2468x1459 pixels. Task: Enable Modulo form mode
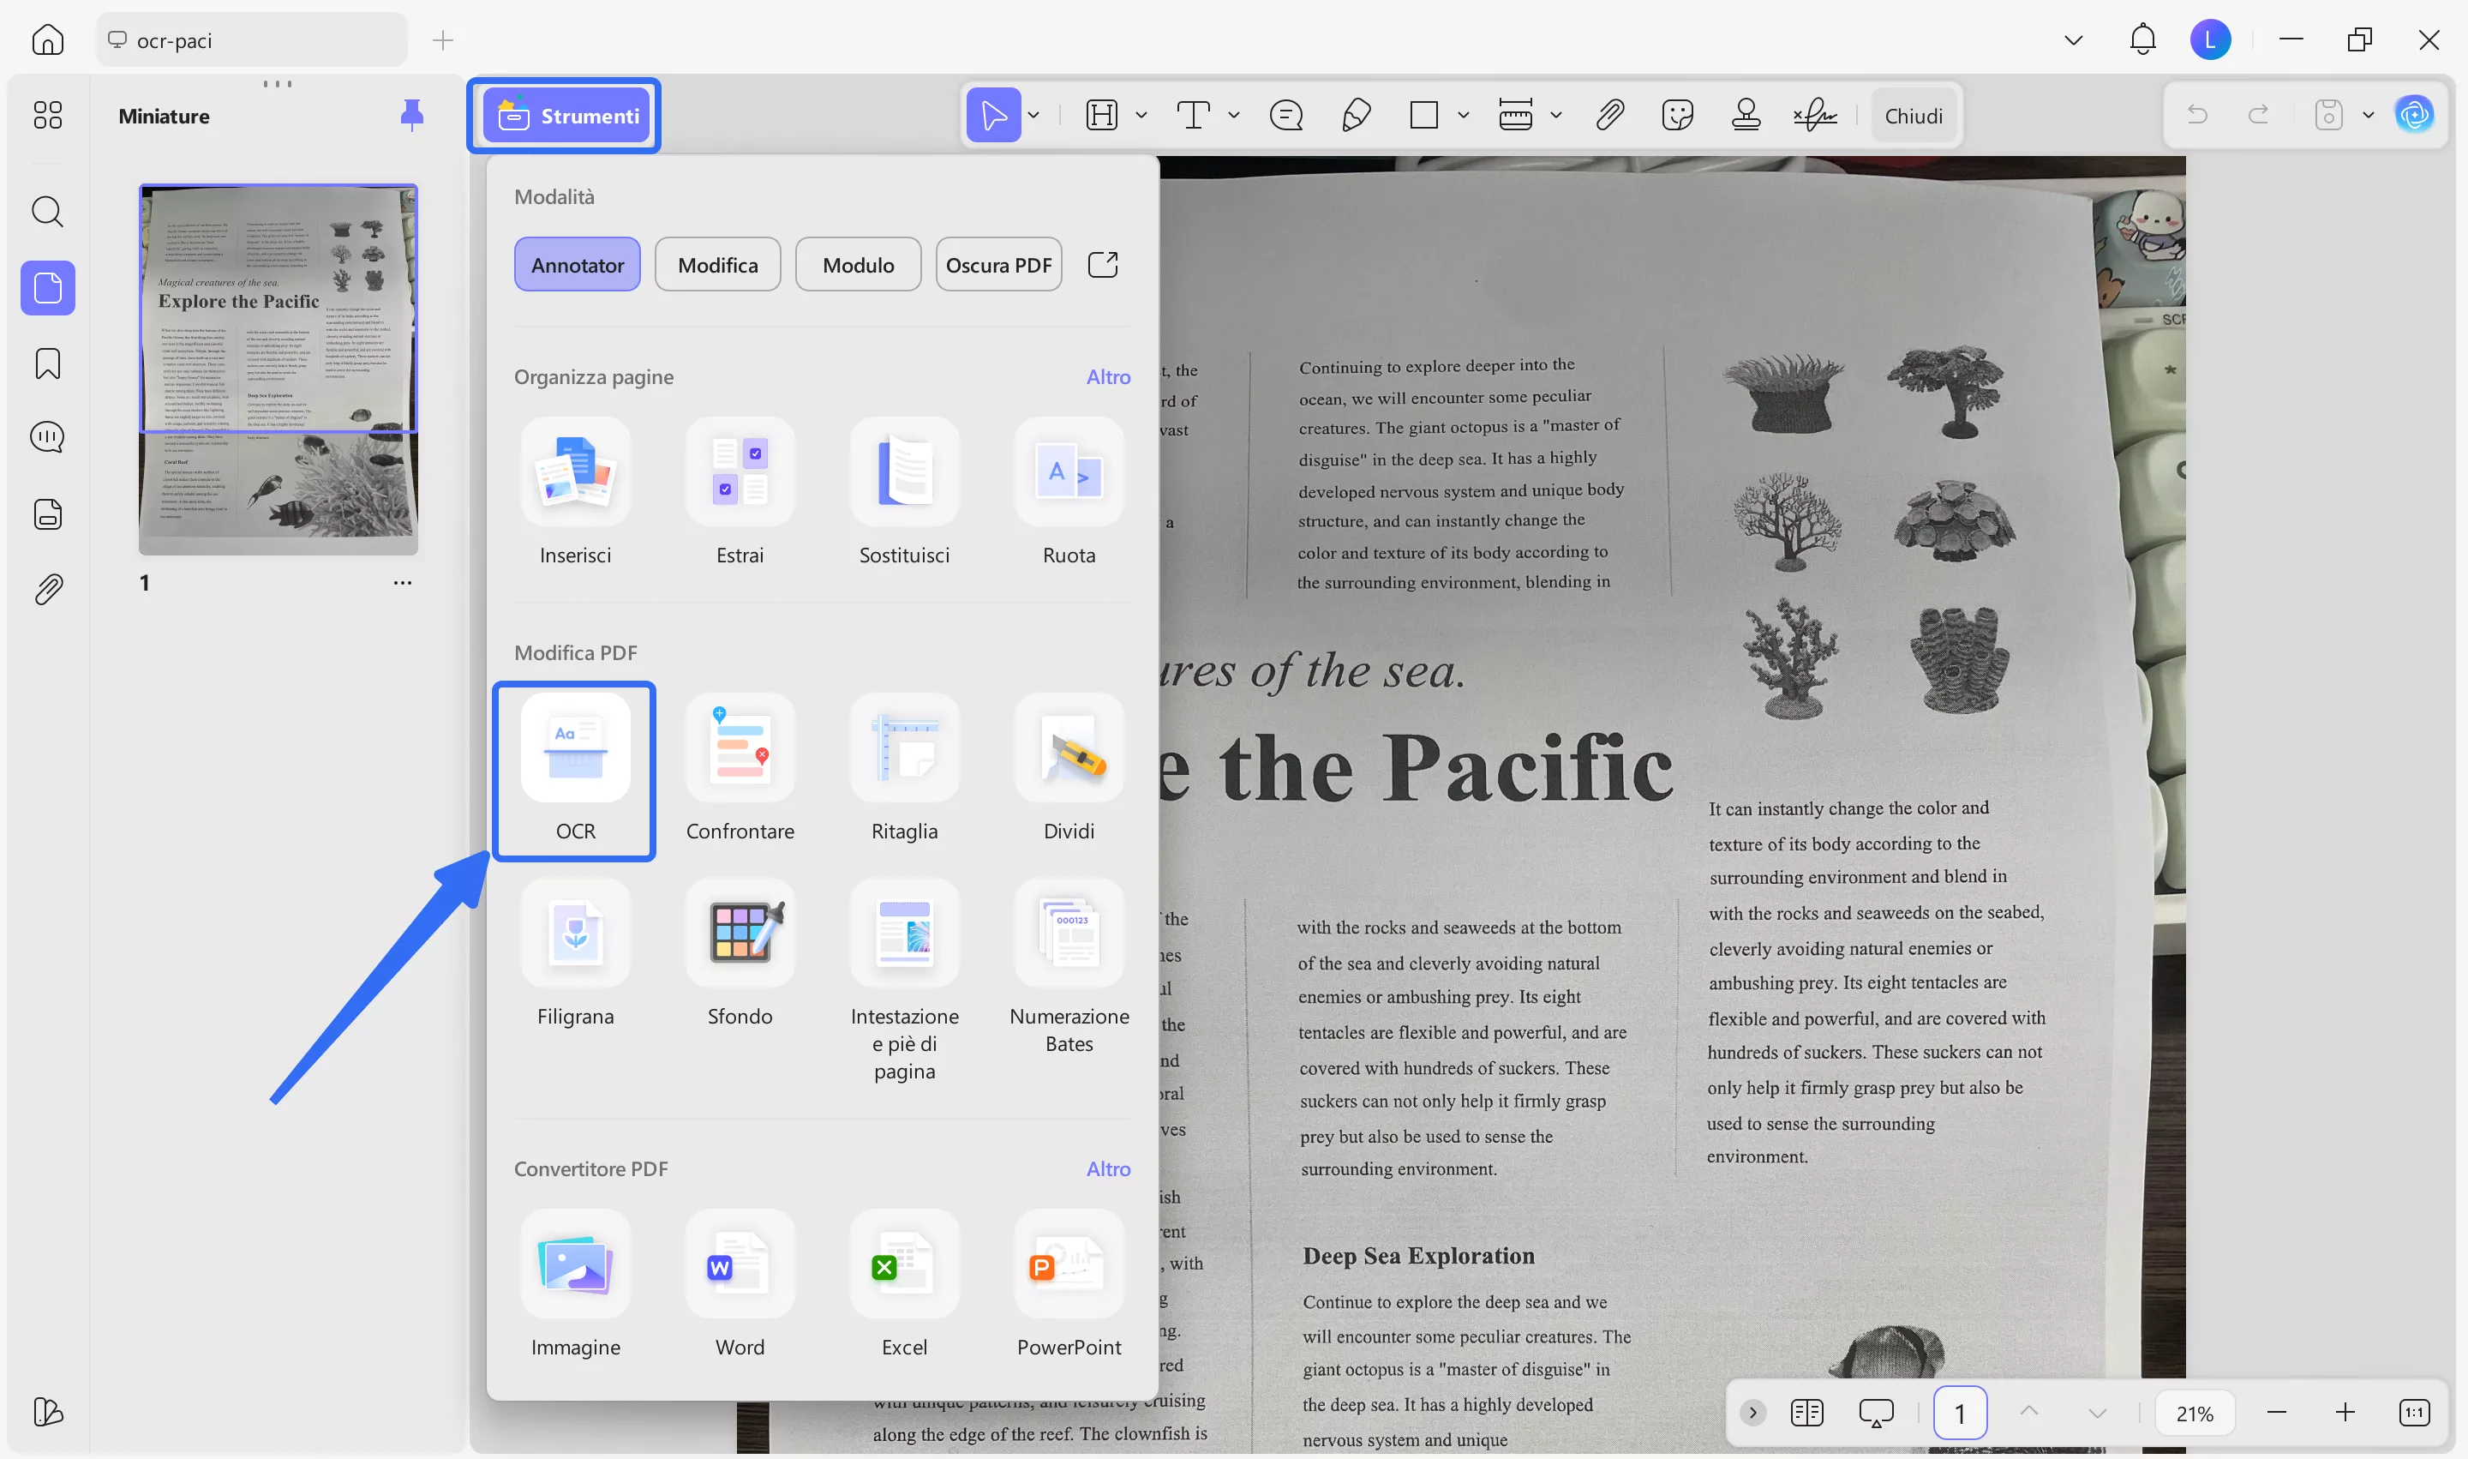click(858, 265)
